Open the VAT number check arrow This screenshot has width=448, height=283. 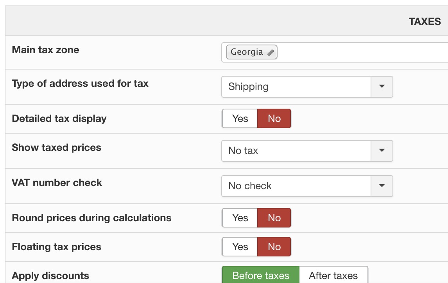click(382, 186)
